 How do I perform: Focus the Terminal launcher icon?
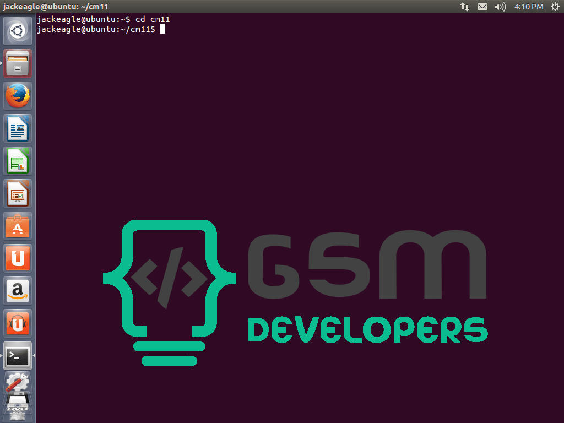point(18,356)
